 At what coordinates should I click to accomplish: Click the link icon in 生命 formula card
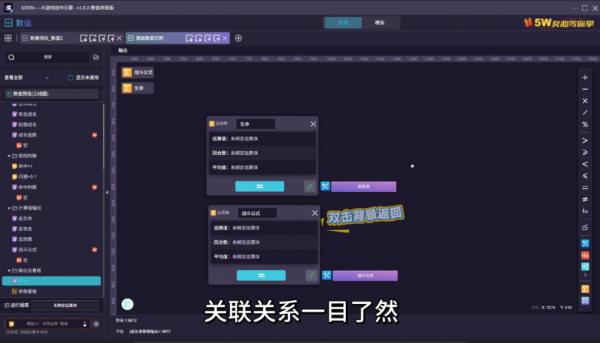tap(310, 186)
